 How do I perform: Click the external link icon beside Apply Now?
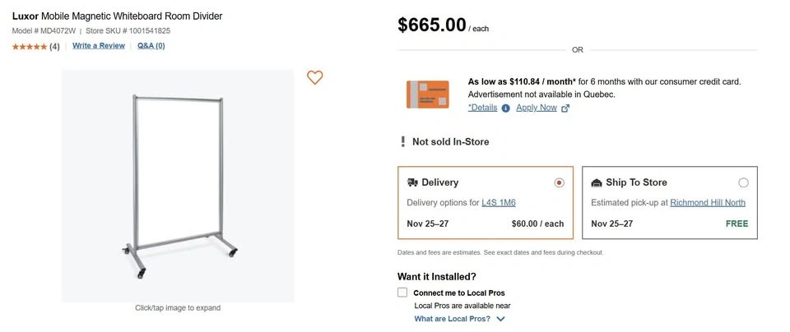(565, 108)
